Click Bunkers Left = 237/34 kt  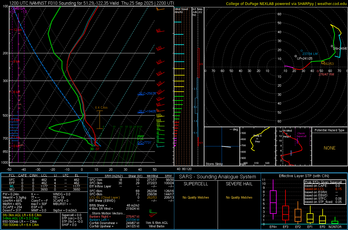(114, 220)
